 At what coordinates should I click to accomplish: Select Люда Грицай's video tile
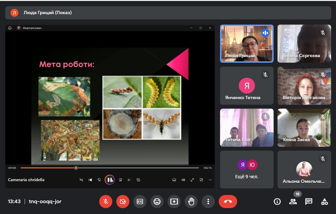coord(247,43)
